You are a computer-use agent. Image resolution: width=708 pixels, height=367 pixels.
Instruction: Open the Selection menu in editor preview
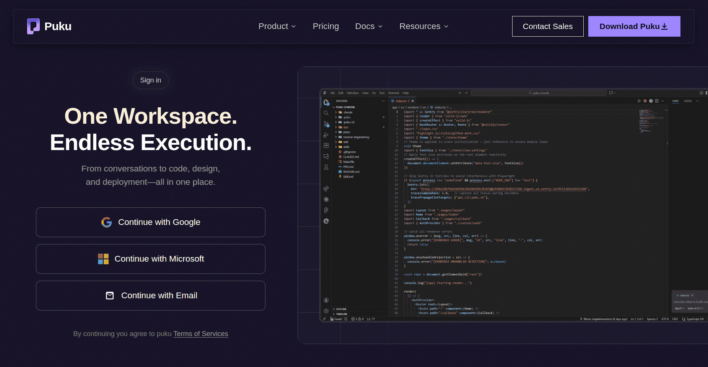(353, 93)
